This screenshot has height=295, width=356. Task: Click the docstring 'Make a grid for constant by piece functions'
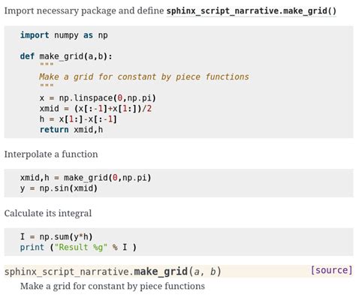144,77
